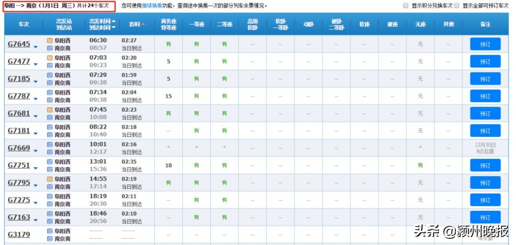Click the icon beside 南京南 in G7751 row

(x=50, y=170)
